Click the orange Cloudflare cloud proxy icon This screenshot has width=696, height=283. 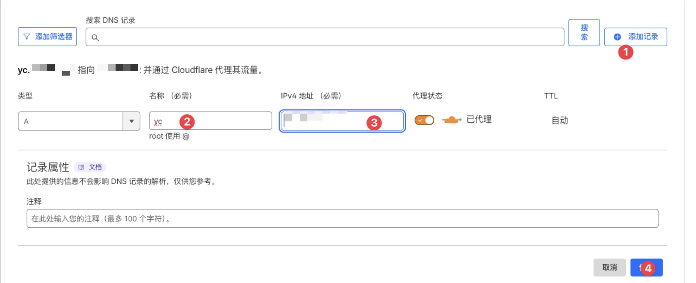pyautogui.click(x=451, y=120)
